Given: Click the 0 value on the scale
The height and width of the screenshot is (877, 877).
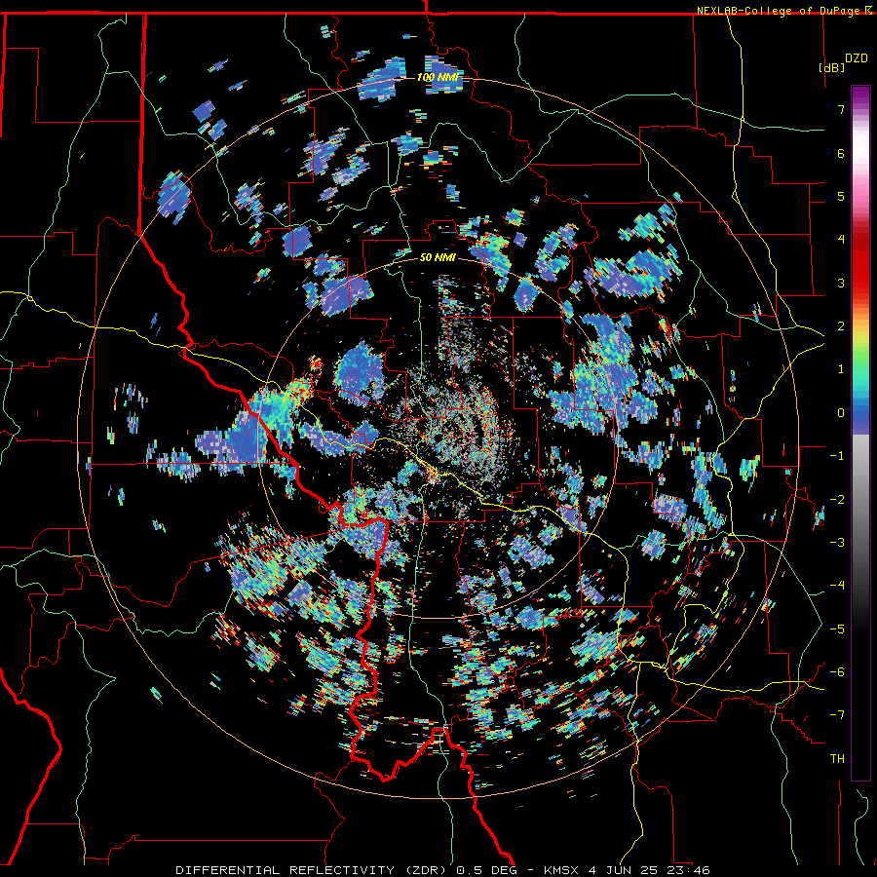Looking at the screenshot, I should tap(841, 413).
